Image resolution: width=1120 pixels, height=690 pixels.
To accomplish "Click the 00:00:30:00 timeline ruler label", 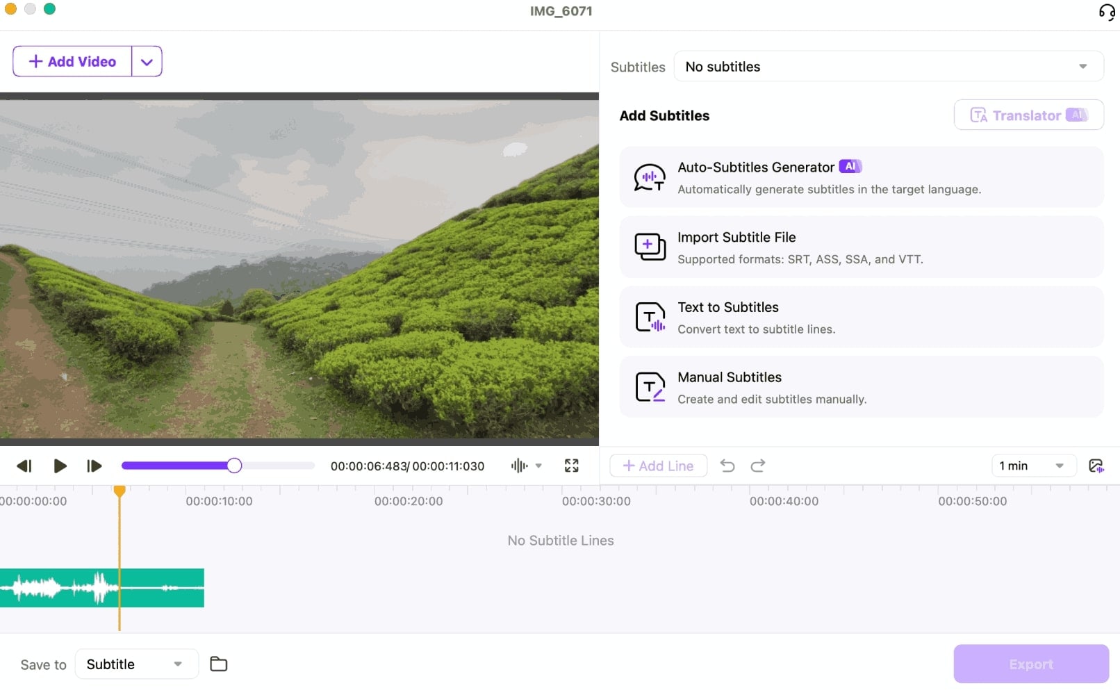I will point(596,501).
